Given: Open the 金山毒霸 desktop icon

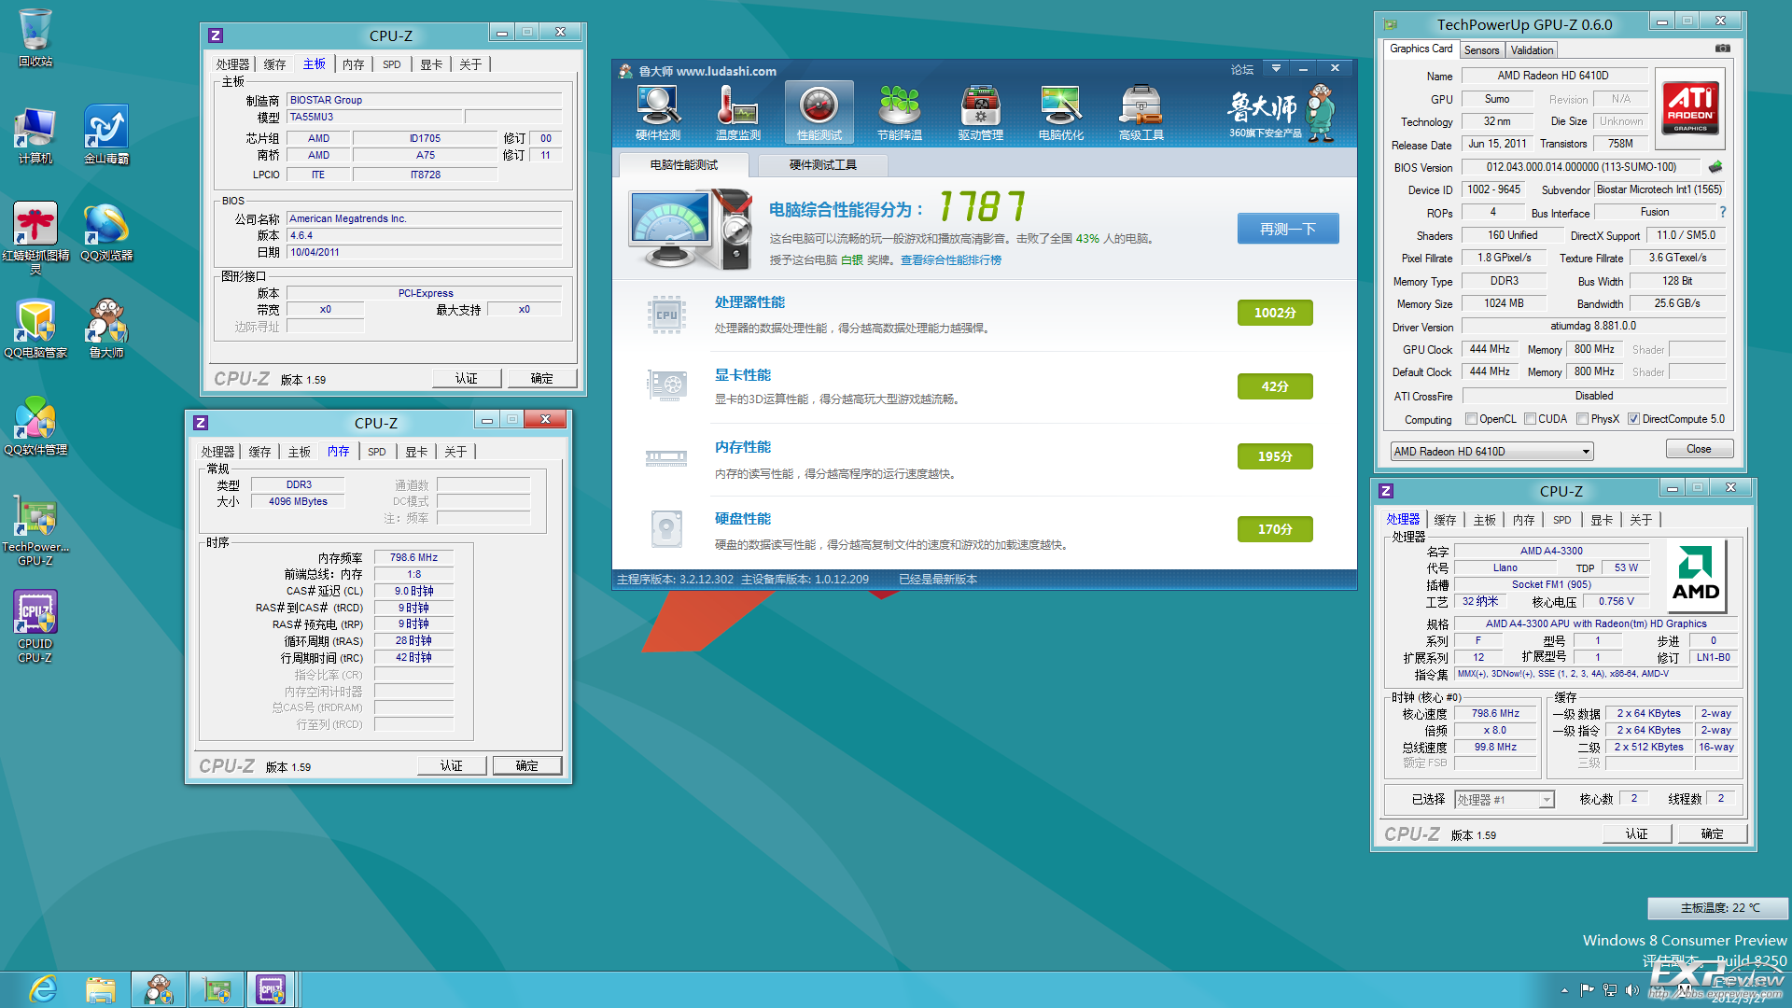Looking at the screenshot, I should point(106,135).
